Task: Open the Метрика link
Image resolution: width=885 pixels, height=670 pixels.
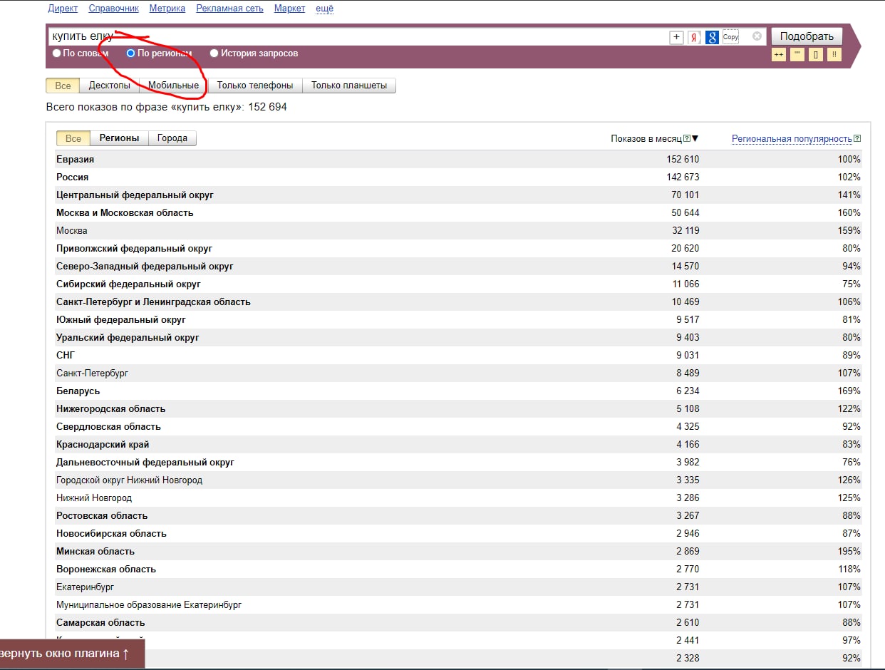Action: [167, 9]
